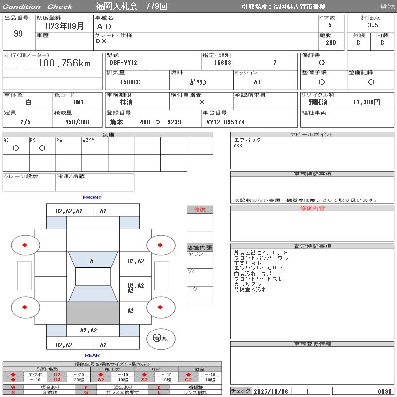The width and height of the screenshot is (397, 397).
Task: Click the recycle status 預託済
Action: [318, 102]
